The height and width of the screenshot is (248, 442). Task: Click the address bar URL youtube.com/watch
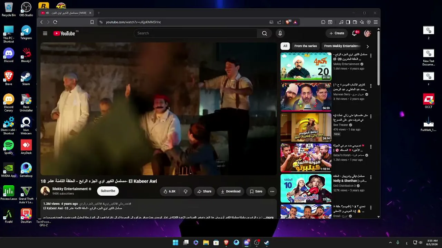pos(133,22)
